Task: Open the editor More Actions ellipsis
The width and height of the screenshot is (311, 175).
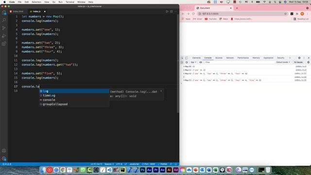Action: [175, 12]
